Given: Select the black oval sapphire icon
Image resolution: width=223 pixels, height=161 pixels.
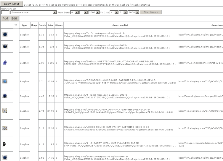Looking at the screenshot, I should [x=5, y=144].
